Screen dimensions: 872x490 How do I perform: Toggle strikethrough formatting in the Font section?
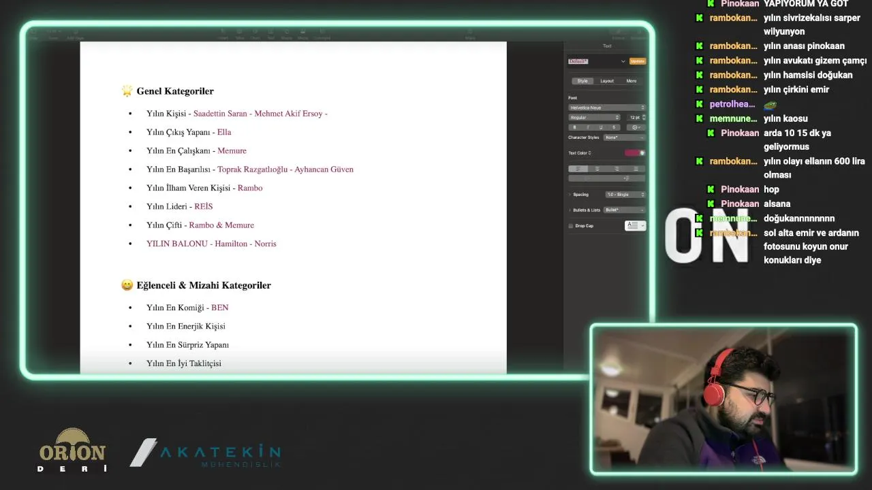click(614, 127)
